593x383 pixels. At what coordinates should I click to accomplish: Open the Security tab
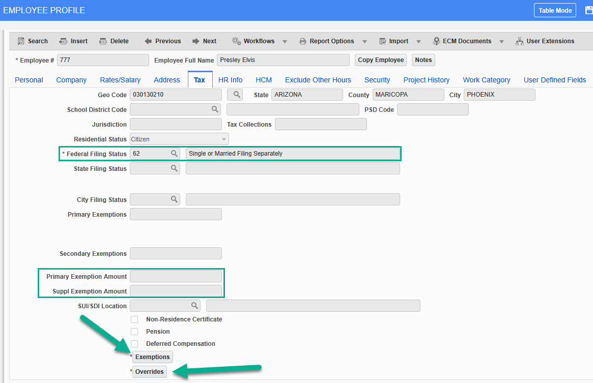point(377,80)
